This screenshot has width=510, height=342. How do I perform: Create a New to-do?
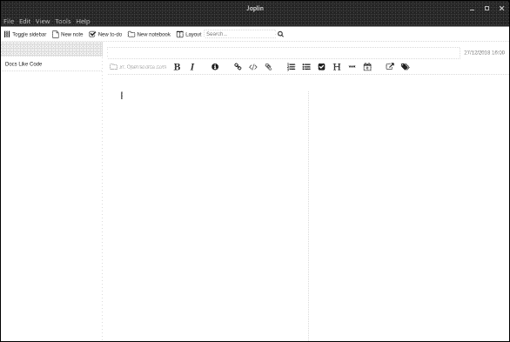[105, 34]
